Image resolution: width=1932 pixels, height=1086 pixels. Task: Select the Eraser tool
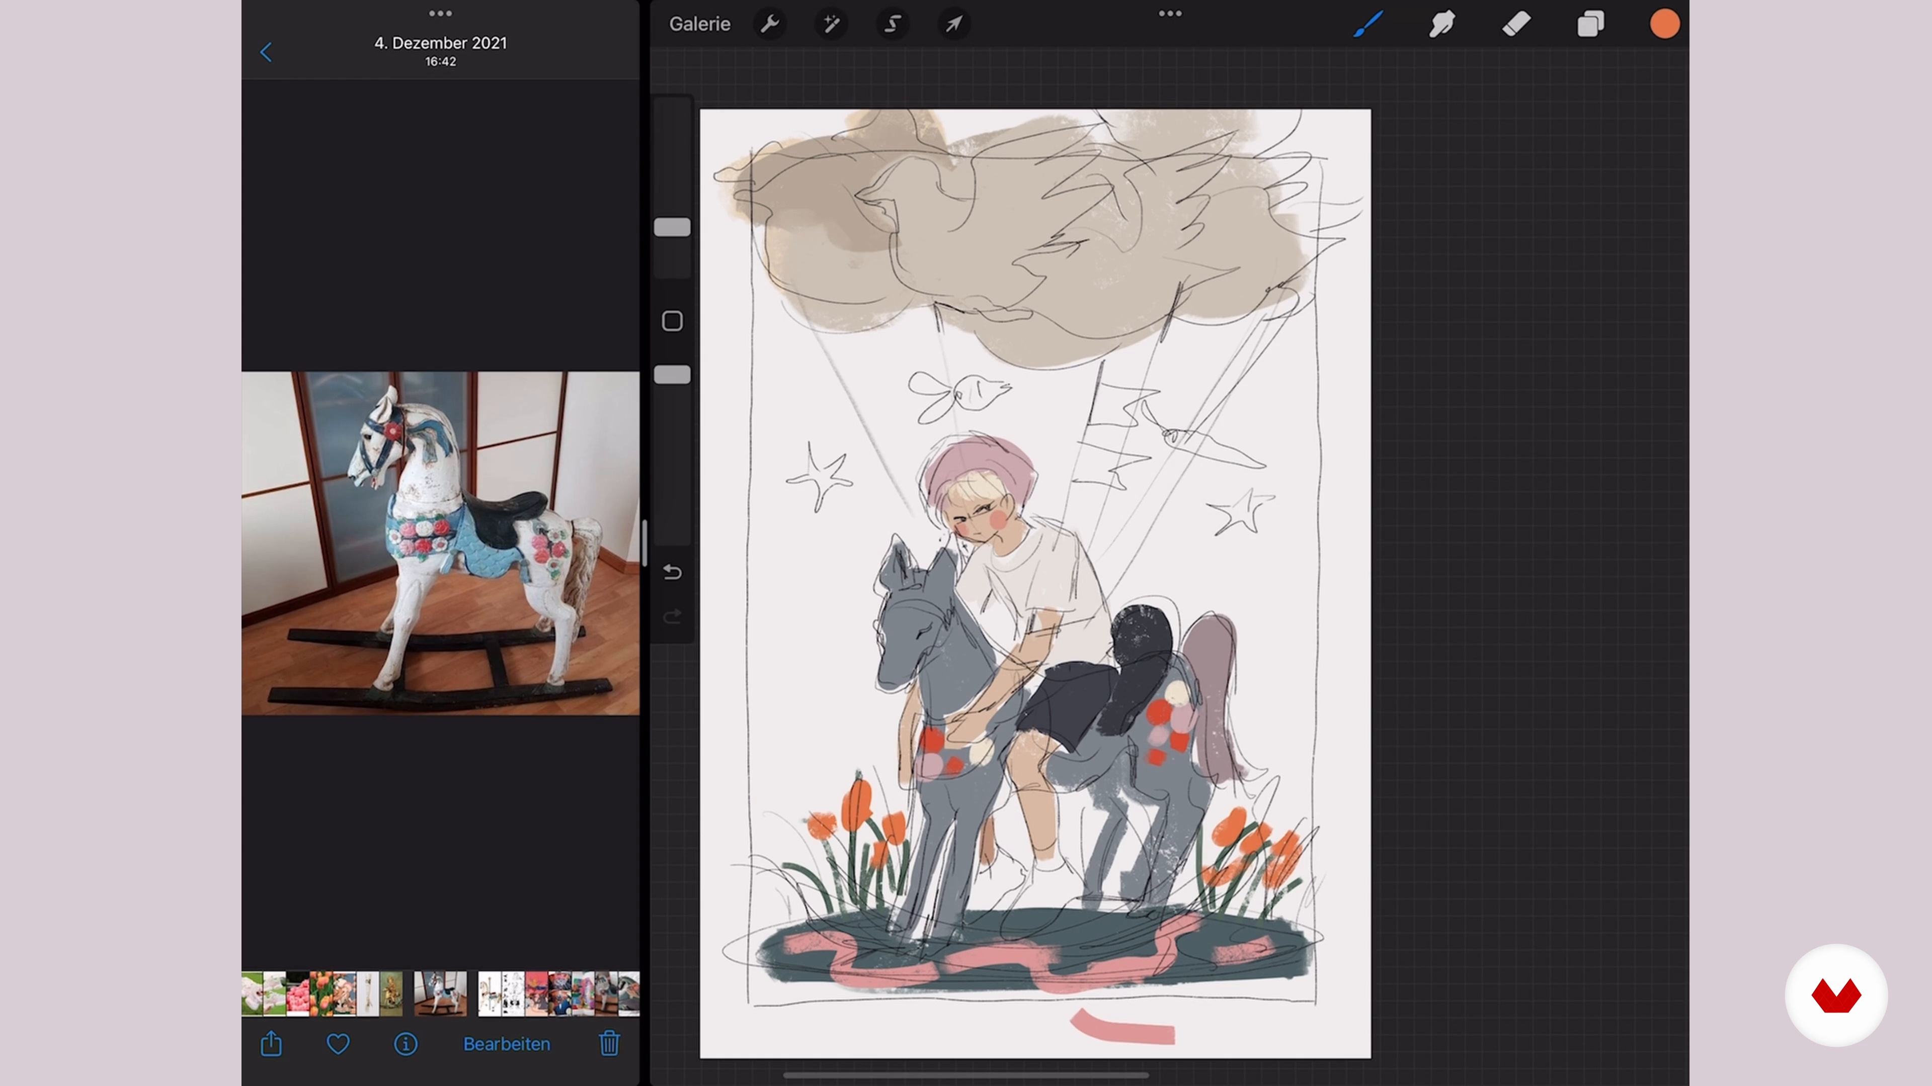[x=1516, y=24]
